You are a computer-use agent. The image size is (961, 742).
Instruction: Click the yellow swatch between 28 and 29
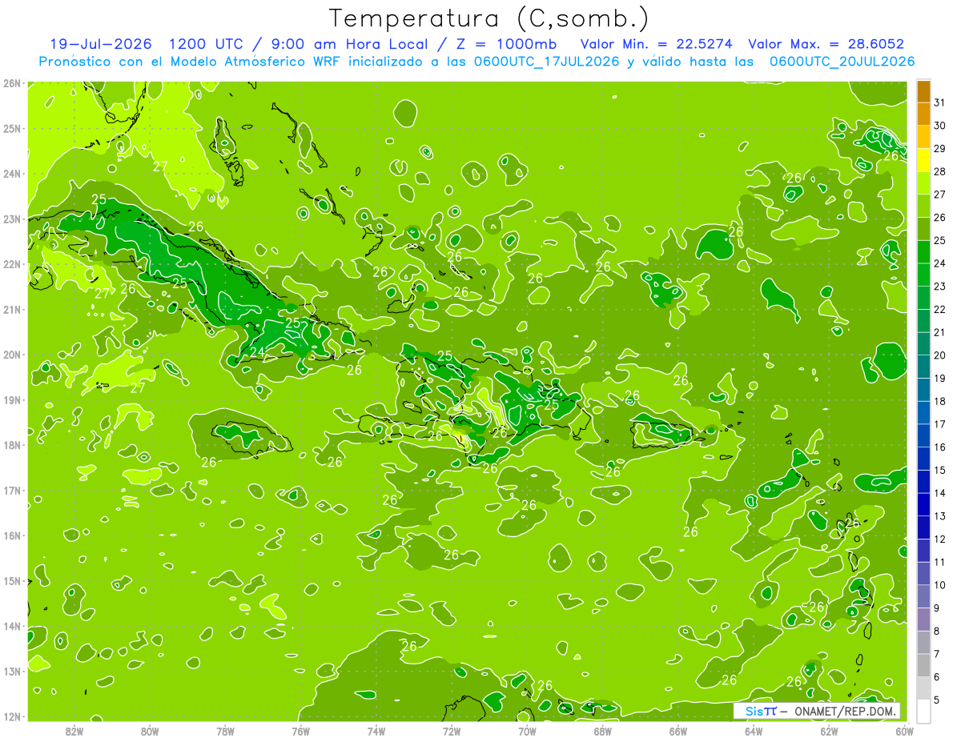pos(923,160)
